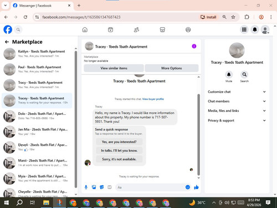Click Tracey's large profile picture in info panel
Image resolution: width=277 pixels, height=208 pixels.
[237, 50]
